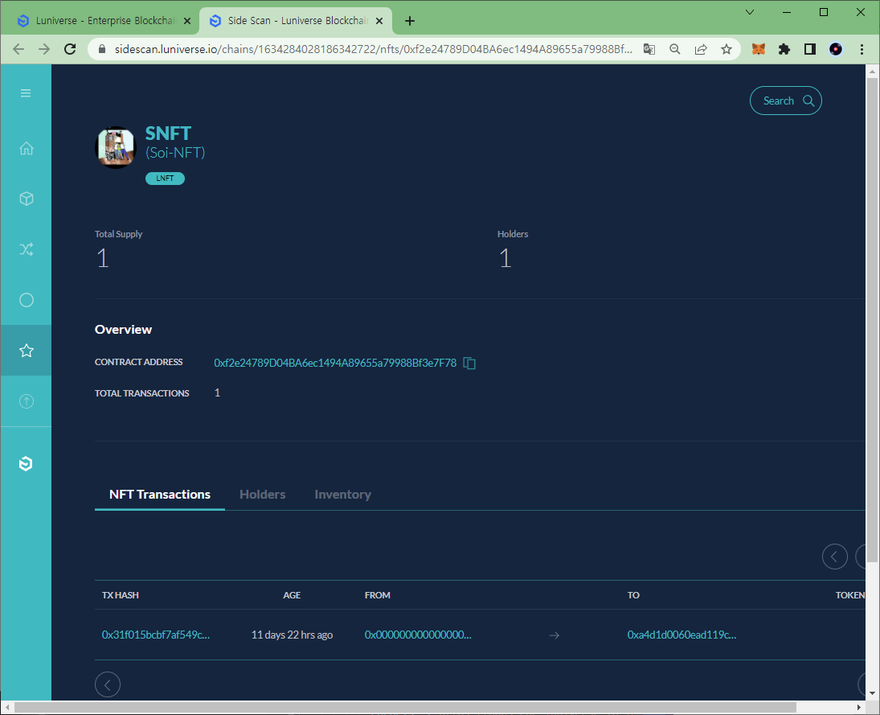Click the TO column header
The height and width of the screenshot is (715, 880).
[x=633, y=595]
